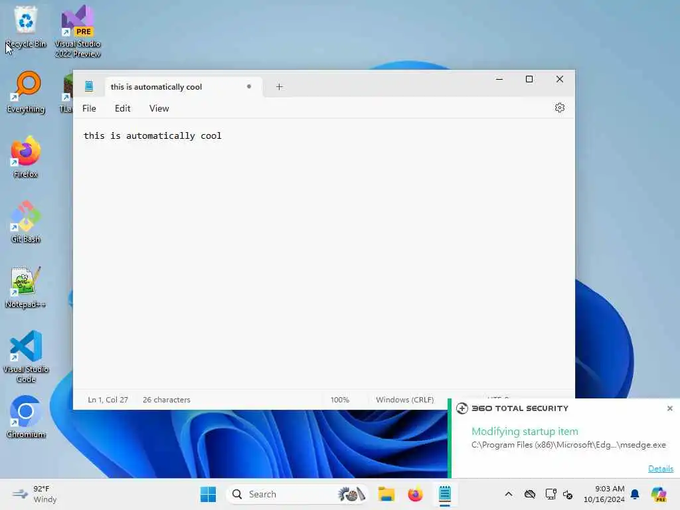Image resolution: width=680 pixels, height=510 pixels.
Task: Open the Visual Studio Code desktop shortcut
Action: tap(26, 357)
